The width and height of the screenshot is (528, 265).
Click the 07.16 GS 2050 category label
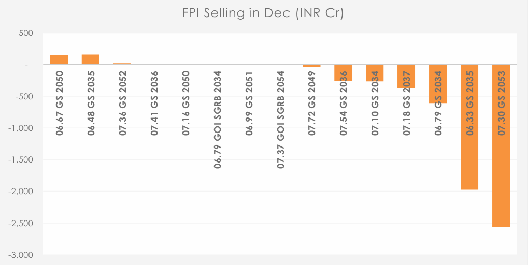coord(186,104)
